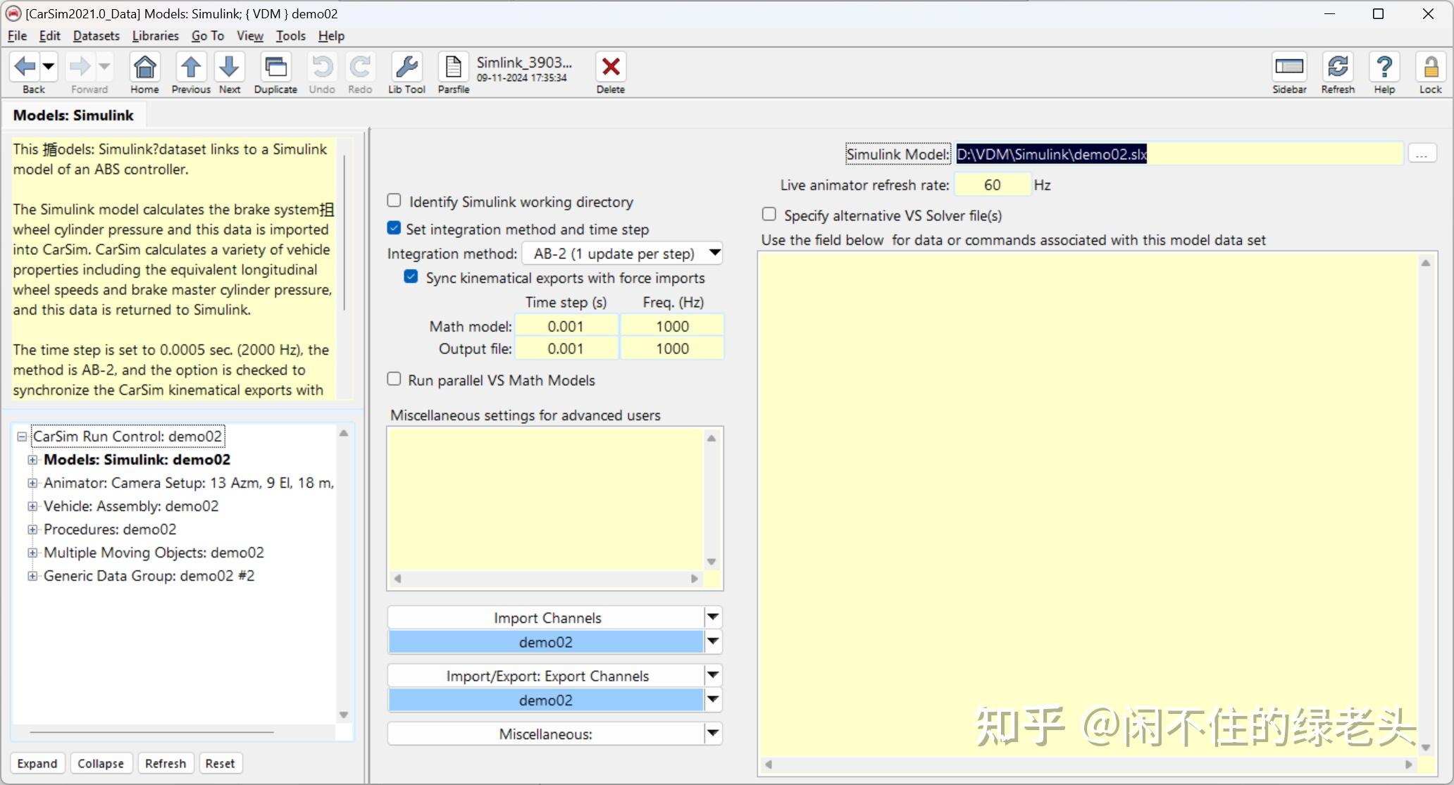Click the Lock padlock icon
1454x785 pixels.
coord(1430,68)
